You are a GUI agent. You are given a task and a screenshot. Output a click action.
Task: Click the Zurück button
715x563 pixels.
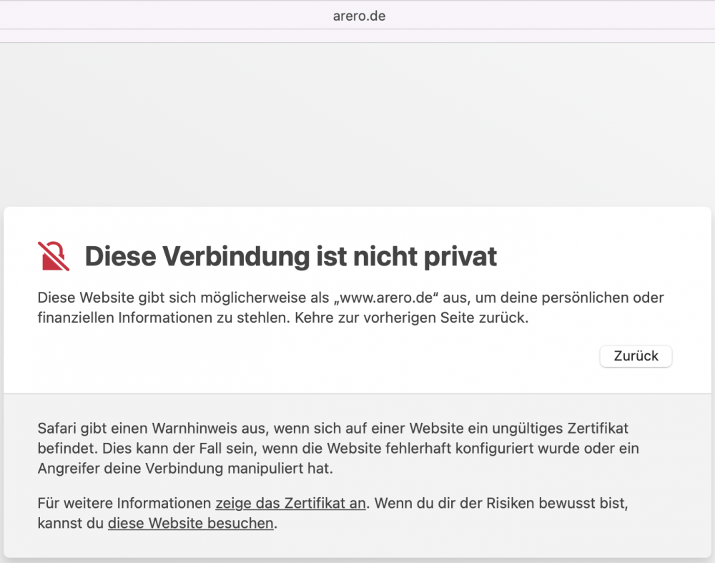(x=636, y=356)
